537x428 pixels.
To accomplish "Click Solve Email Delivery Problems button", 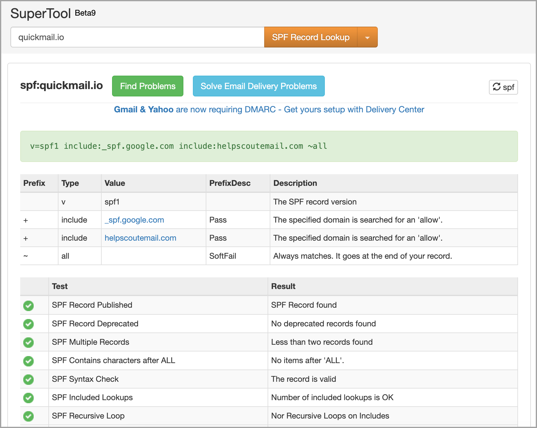I will (x=259, y=86).
